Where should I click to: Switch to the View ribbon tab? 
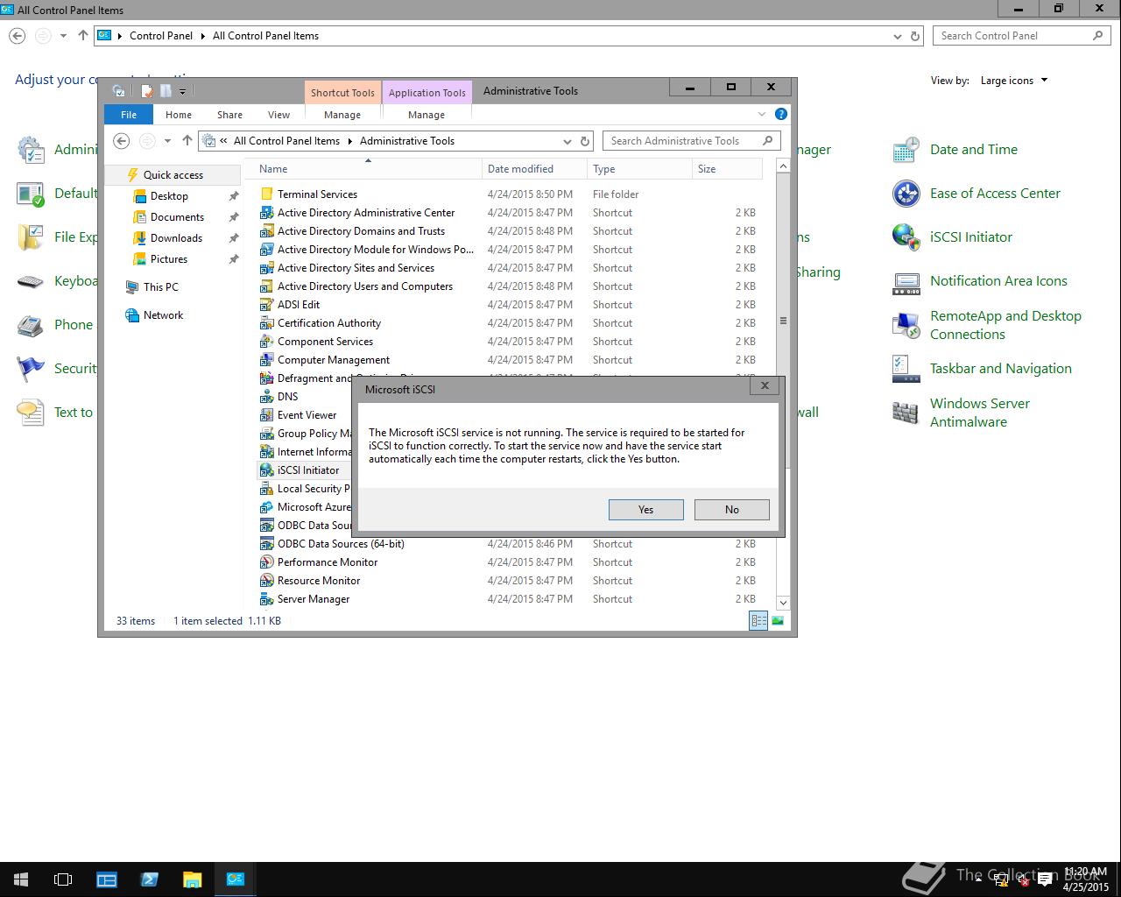[278, 115]
